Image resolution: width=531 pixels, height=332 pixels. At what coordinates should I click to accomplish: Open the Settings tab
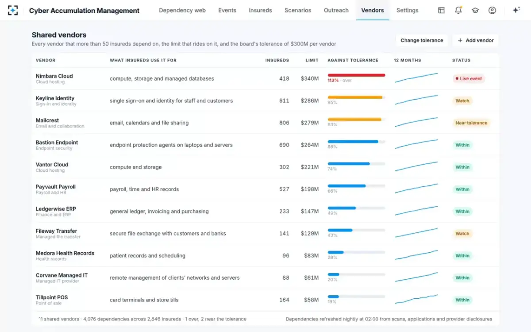pyautogui.click(x=408, y=10)
